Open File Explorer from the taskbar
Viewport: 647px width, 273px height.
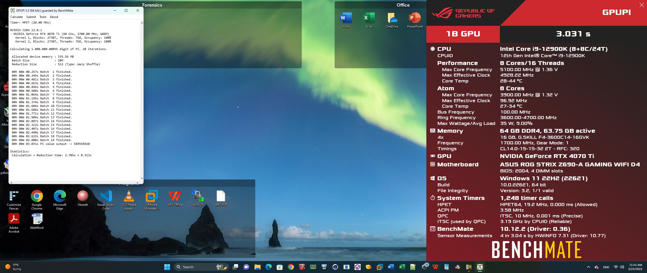257,267
